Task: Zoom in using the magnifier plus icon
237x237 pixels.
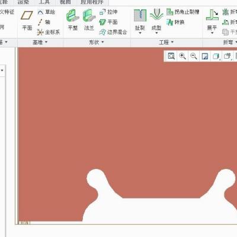Action: (182, 56)
